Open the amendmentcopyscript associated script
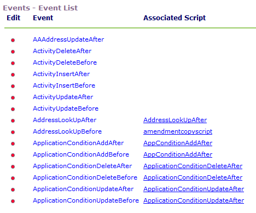 178,131
